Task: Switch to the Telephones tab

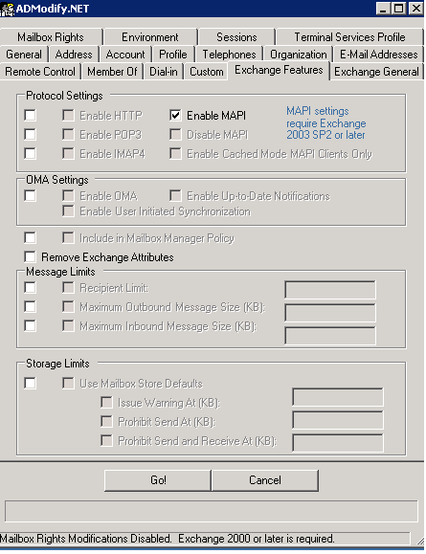Action: 229,55
